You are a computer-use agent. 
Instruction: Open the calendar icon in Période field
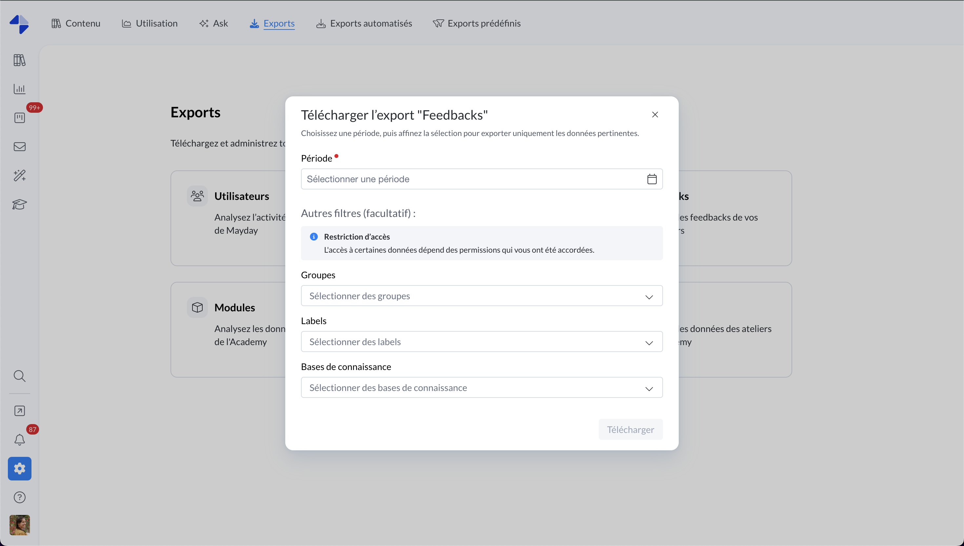click(x=652, y=179)
